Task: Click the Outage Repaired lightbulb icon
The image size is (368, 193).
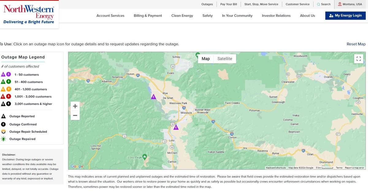Action: [3, 139]
